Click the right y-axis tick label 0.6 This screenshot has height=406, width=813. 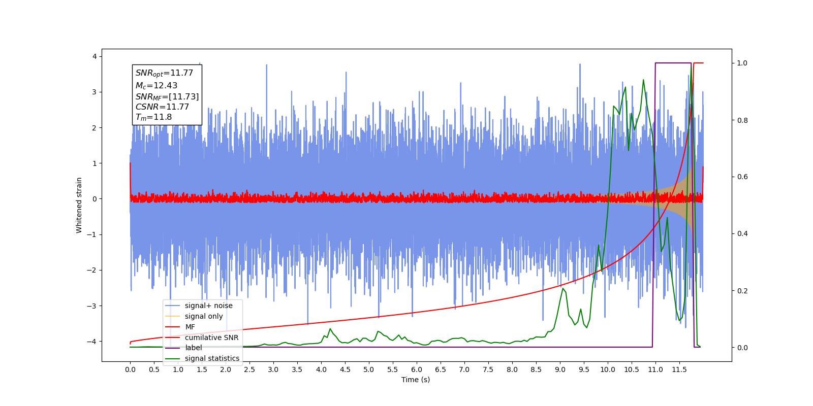tap(742, 177)
